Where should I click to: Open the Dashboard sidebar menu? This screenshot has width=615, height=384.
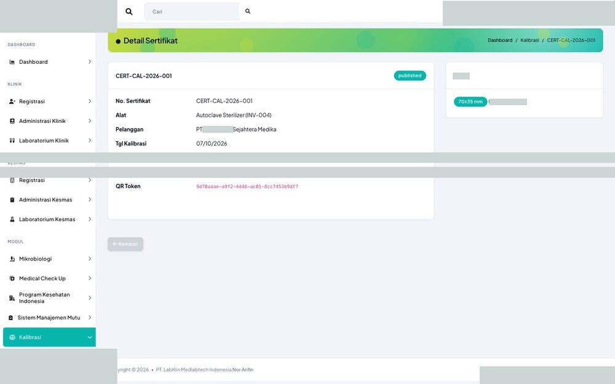click(x=49, y=62)
